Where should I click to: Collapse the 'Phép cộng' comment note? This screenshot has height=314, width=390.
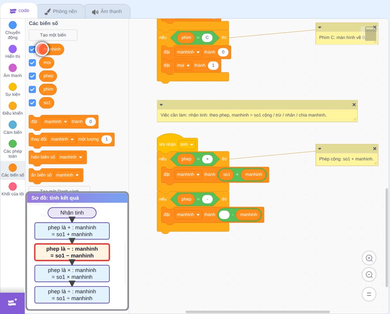(x=320, y=148)
